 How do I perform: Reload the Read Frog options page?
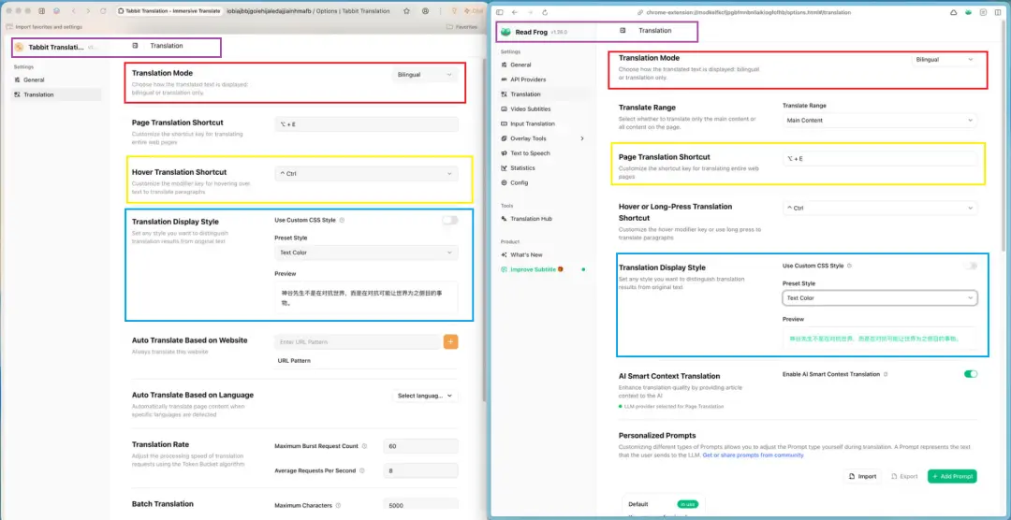click(543, 12)
